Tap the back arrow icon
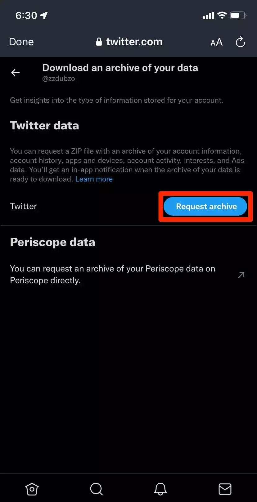 pos(15,73)
